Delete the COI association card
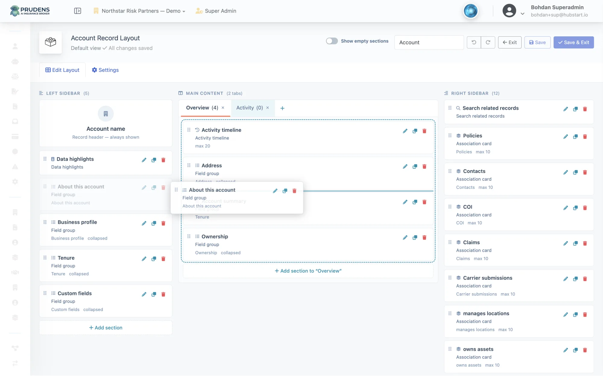Screen dimensions: 603x376 click(x=585, y=208)
